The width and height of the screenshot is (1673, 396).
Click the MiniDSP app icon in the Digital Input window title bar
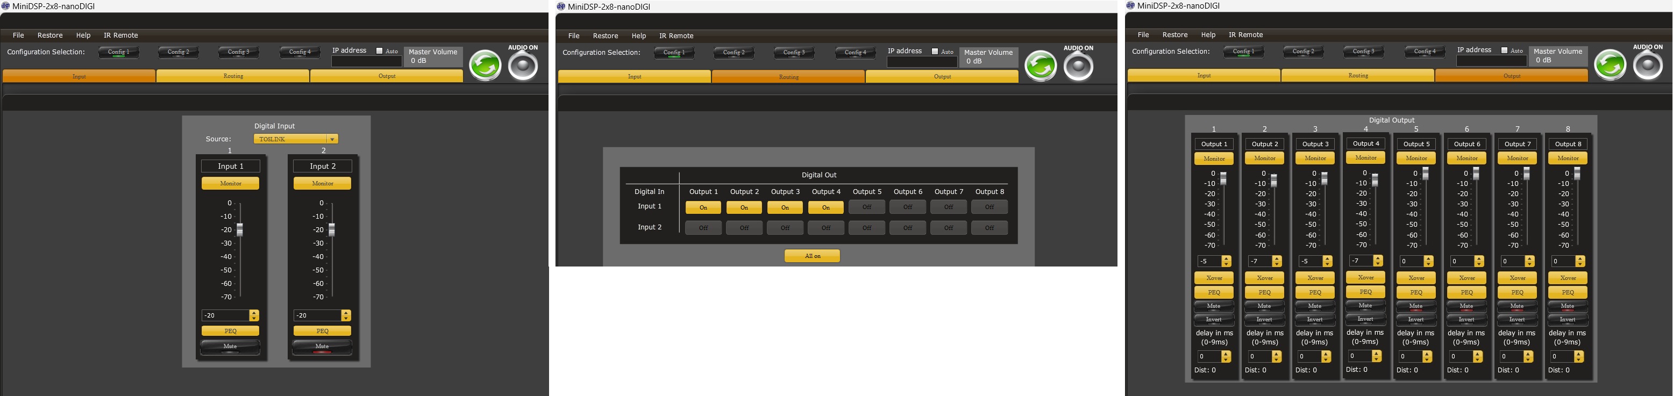pyautogui.click(x=6, y=6)
